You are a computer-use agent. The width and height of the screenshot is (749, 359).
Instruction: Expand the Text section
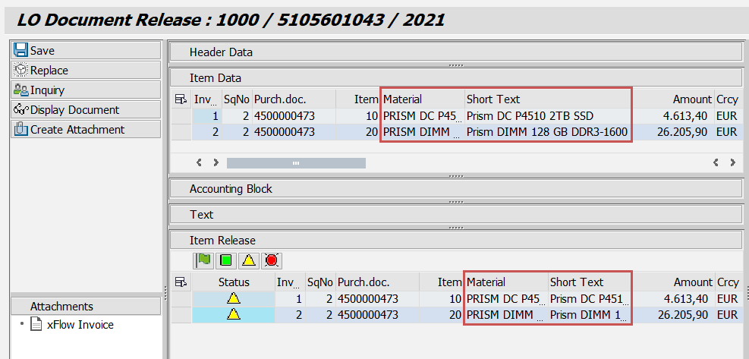point(455,215)
